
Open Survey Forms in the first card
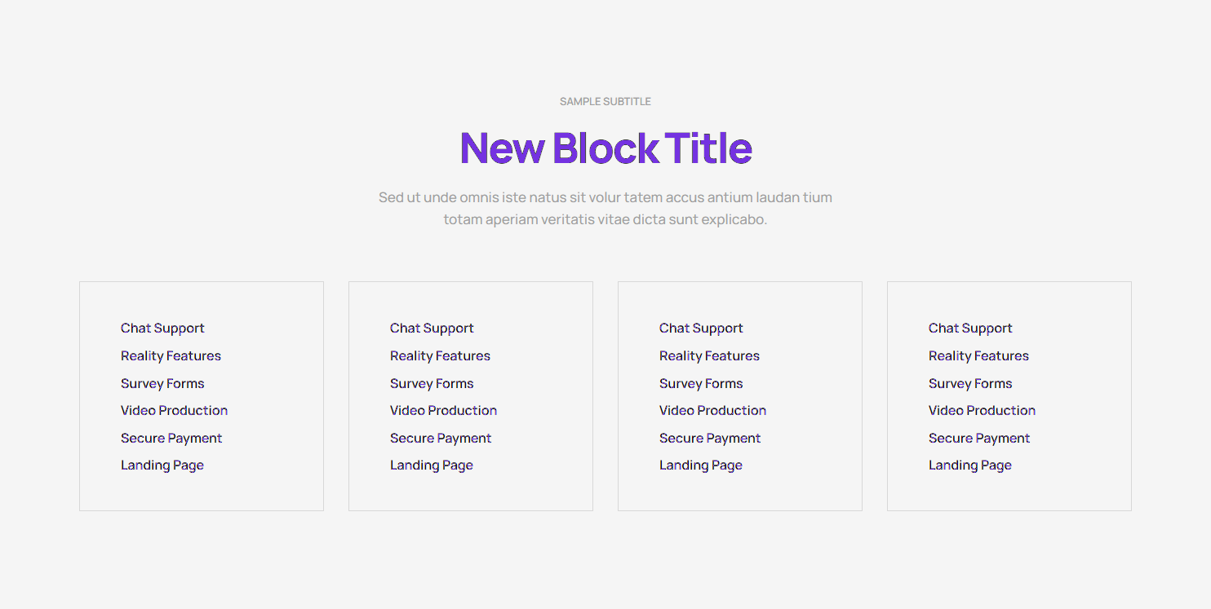pos(162,384)
